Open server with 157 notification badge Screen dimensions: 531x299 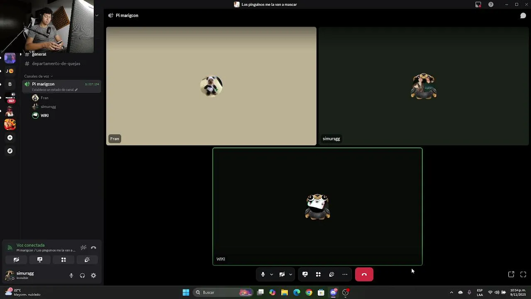tap(10, 98)
